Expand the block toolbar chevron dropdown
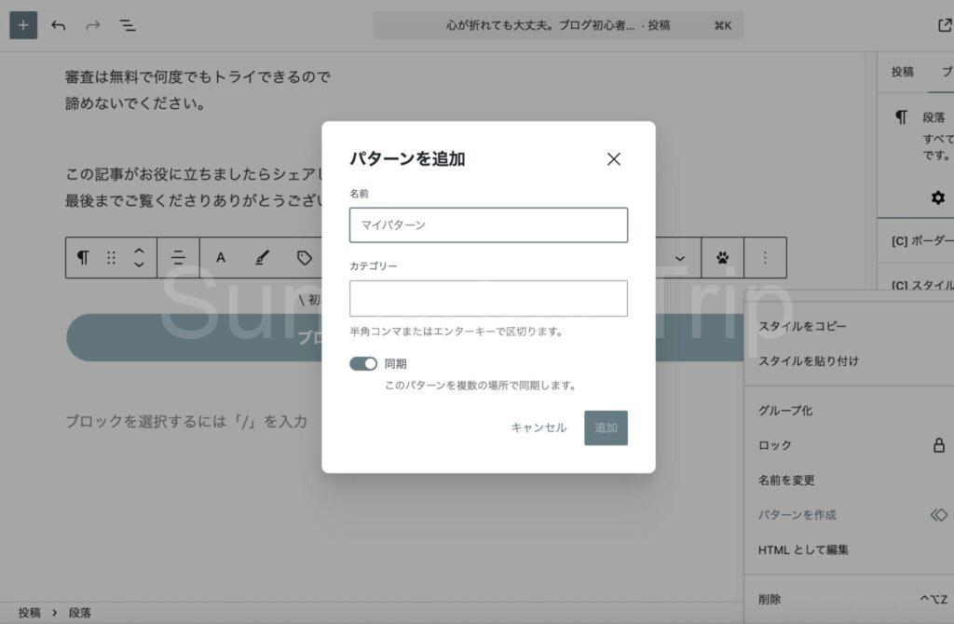This screenshot has height=624, width=954. [680, 258]
